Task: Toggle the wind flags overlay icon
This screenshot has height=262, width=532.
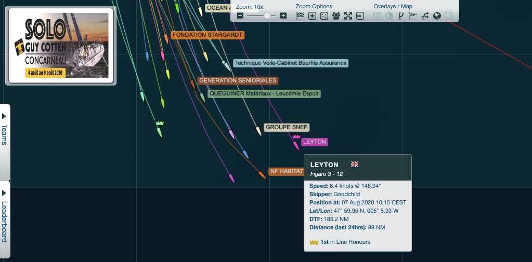Action: 413,16
